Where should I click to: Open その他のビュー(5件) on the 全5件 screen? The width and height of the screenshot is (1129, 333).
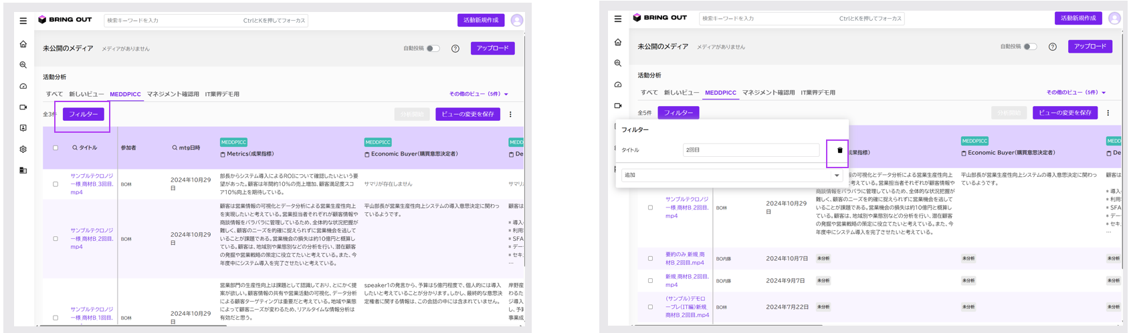(x=1075, y=93)
